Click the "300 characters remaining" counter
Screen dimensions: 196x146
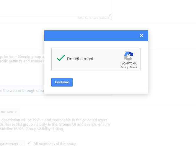[x=94, y=18]
